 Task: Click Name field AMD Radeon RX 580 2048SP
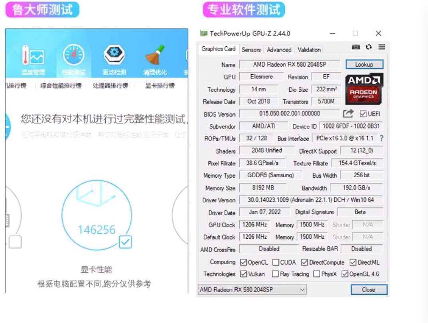tap(290, 65)
